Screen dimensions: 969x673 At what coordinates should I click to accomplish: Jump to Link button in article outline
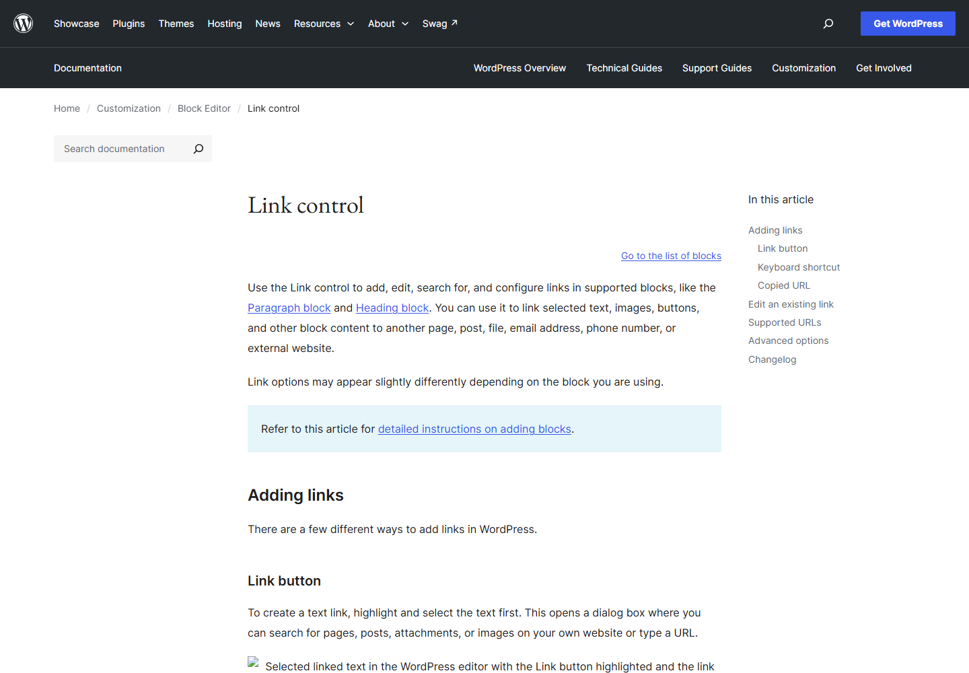click(x=783, y=248)
